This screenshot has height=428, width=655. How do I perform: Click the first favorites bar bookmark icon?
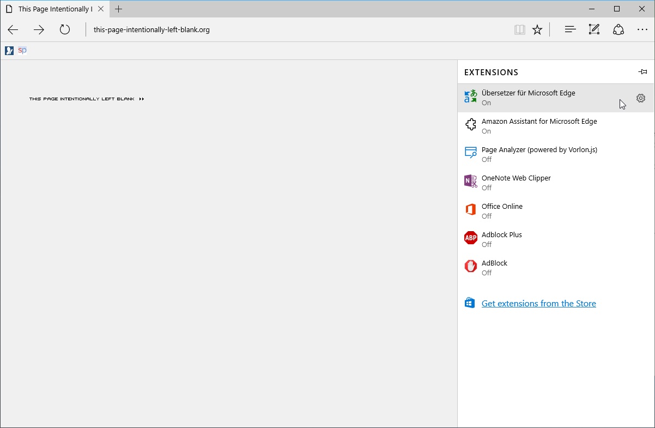coord(9,51)
